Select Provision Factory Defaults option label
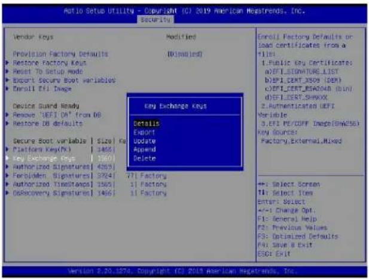Screen dimensions: 369x279 tap(60, 54)
